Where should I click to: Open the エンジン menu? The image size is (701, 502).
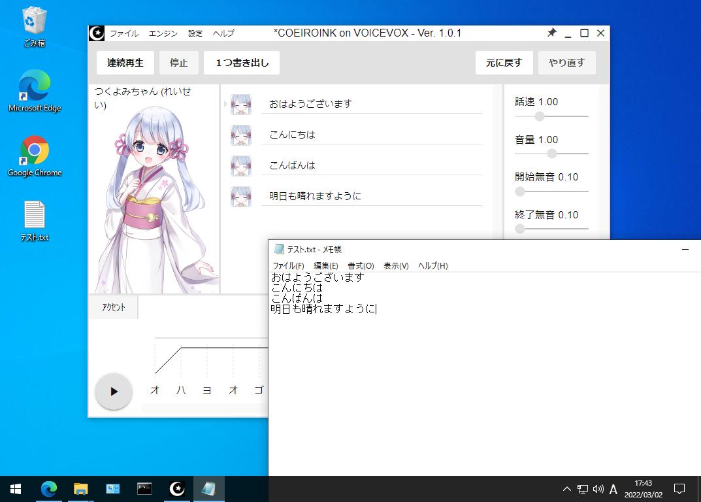(x=163, y=33)
